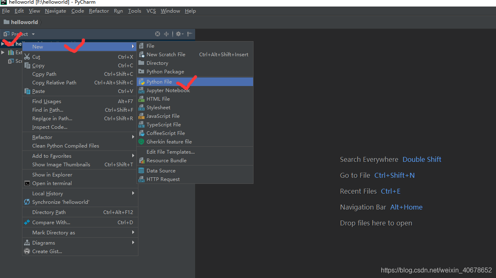Click the HTML File icon
Screen dimensions: 496x278
click(141, 99)
